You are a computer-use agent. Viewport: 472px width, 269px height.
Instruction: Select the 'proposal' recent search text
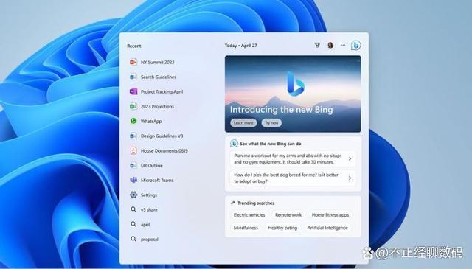coord(149,240)
